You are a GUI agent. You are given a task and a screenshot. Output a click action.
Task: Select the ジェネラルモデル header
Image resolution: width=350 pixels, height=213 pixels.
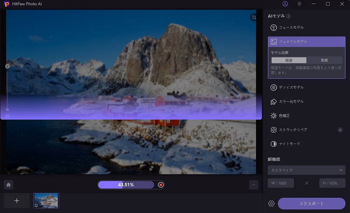[306, 41]
